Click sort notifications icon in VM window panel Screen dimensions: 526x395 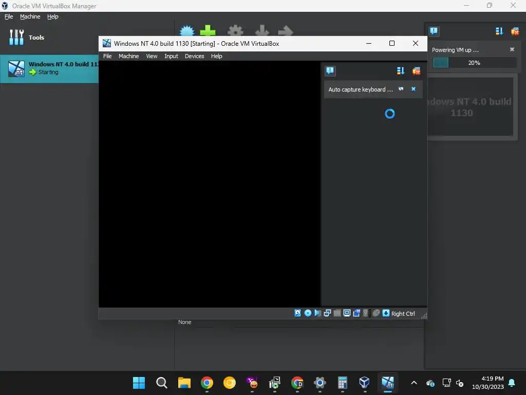[401, 70]
